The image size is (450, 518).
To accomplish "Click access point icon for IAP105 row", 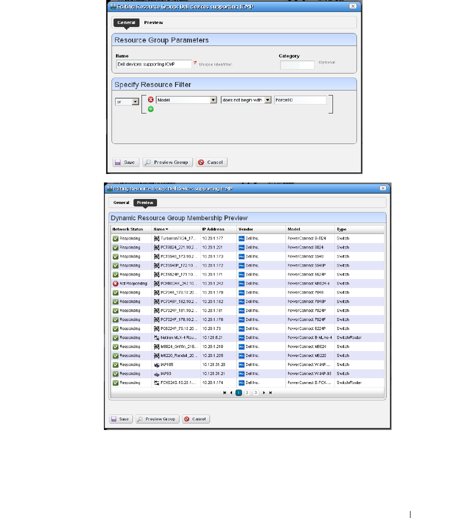I will tap(156, 364).
